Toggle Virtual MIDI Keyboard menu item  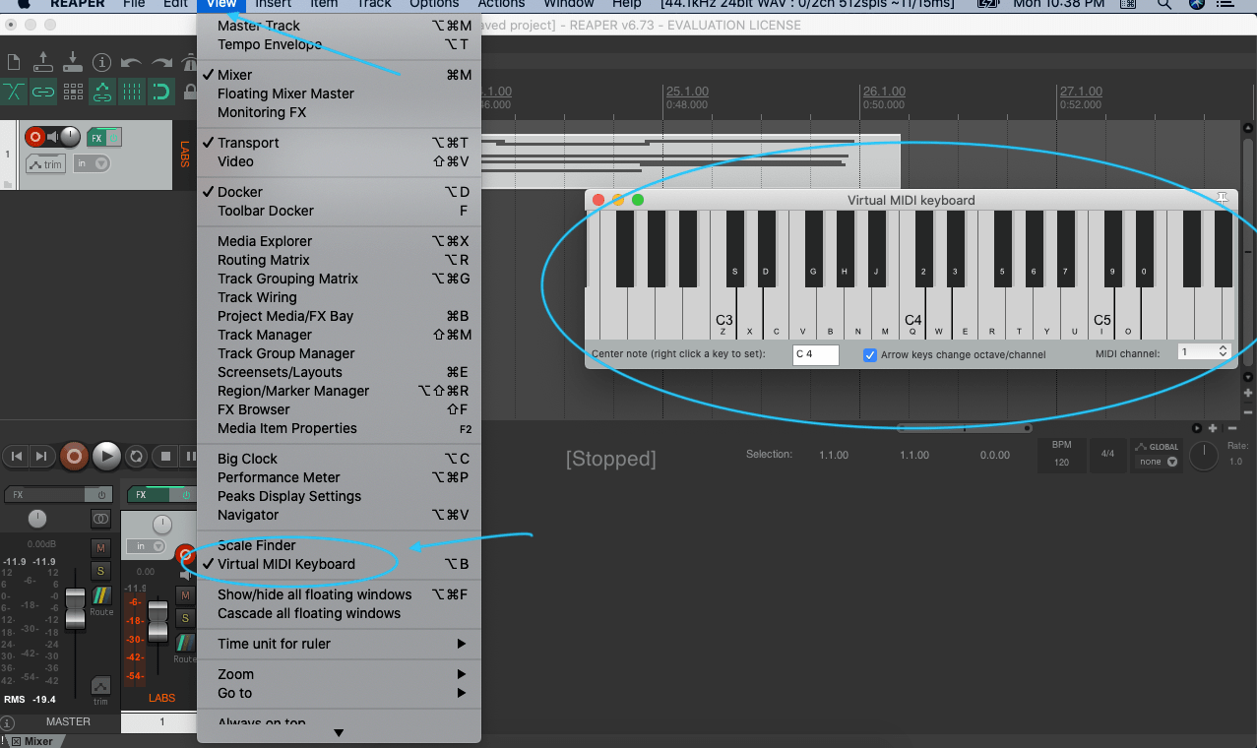point(339,564)
